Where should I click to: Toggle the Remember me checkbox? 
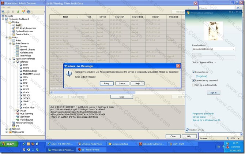coord(193,72)
